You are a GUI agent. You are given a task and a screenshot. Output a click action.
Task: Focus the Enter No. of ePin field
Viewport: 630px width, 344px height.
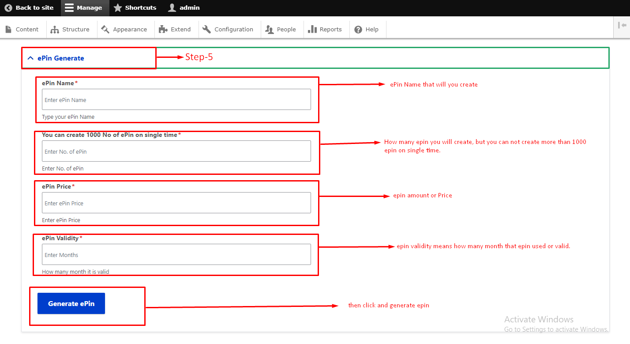pyautogui.click(x=176, y=151)
